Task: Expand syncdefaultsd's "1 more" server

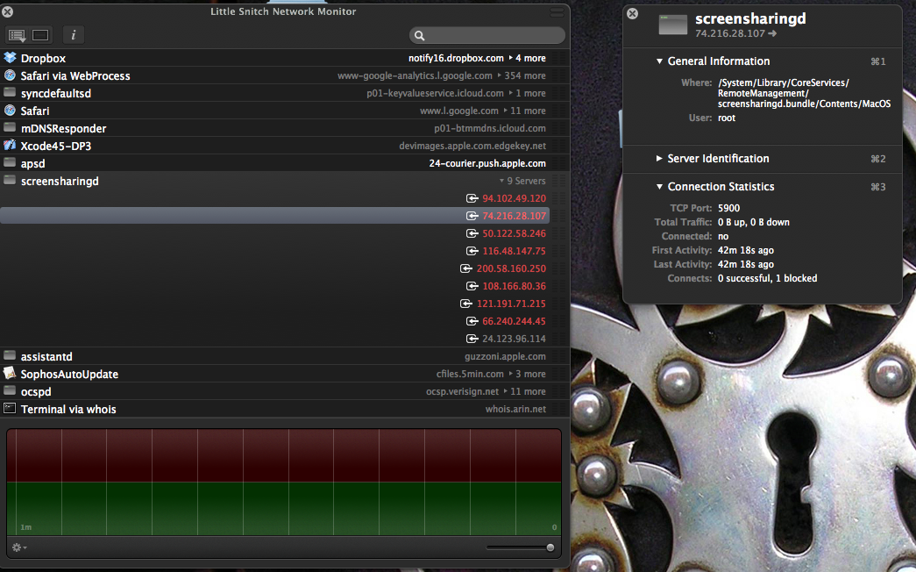Action: (x=528, y=93)
